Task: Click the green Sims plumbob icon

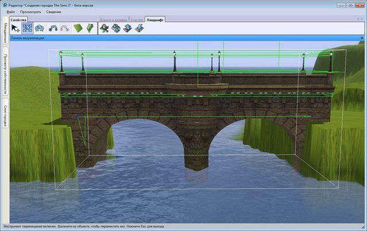Action: click(x=90, y=29)
